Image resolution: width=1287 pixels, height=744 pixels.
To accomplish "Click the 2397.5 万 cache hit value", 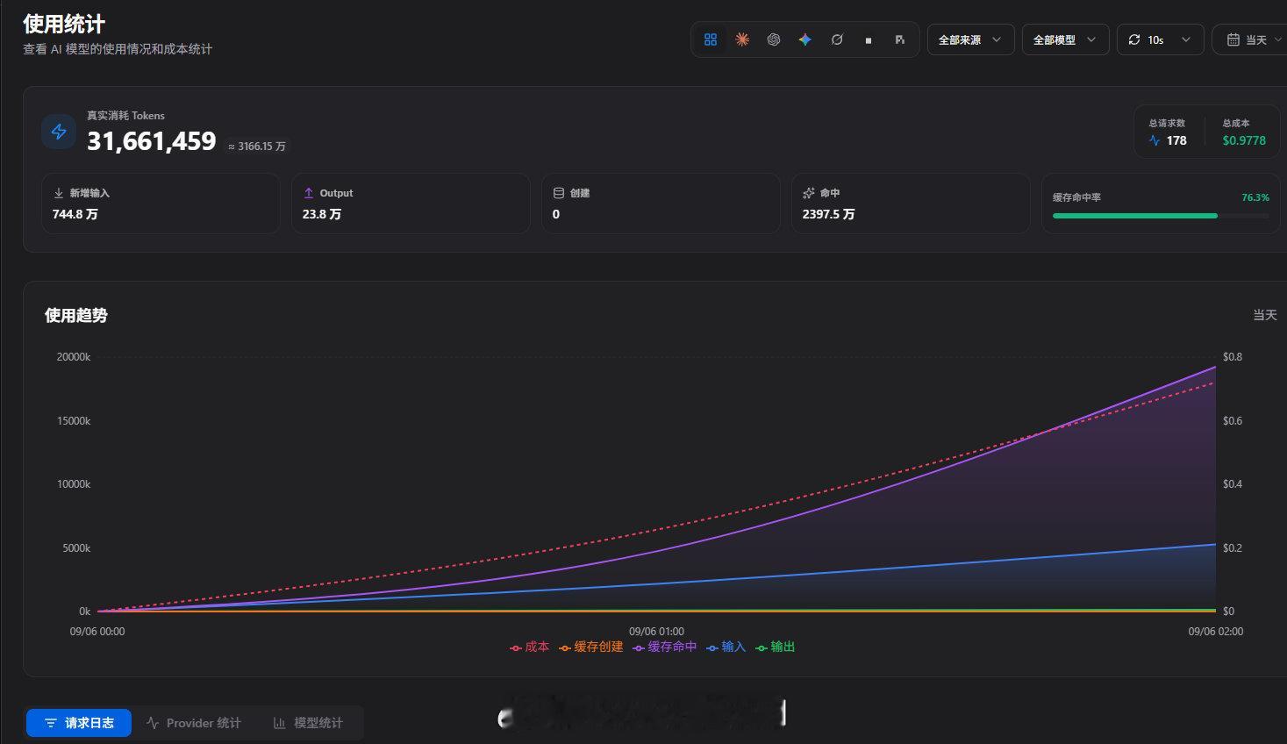I will (828, 214).
